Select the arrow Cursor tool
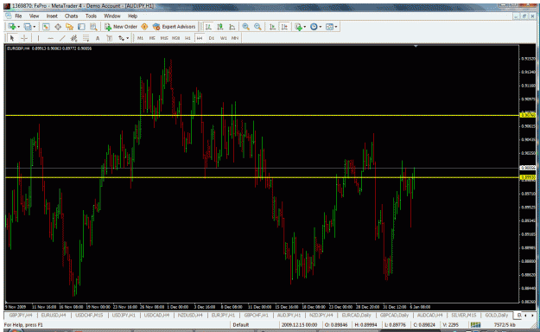This screenshot has height=332, width=540. pyautogui.click(x=12, y=38)
